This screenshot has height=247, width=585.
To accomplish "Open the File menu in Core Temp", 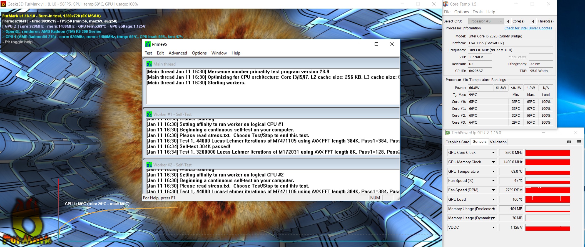I will 447,12.
